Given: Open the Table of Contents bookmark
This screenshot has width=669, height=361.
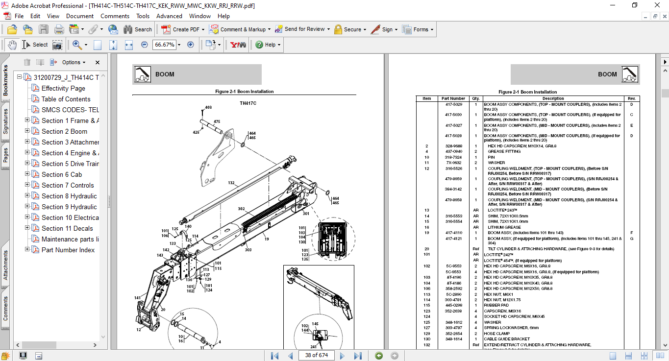Looking at the screenshot, I should [x=66, y=99].
